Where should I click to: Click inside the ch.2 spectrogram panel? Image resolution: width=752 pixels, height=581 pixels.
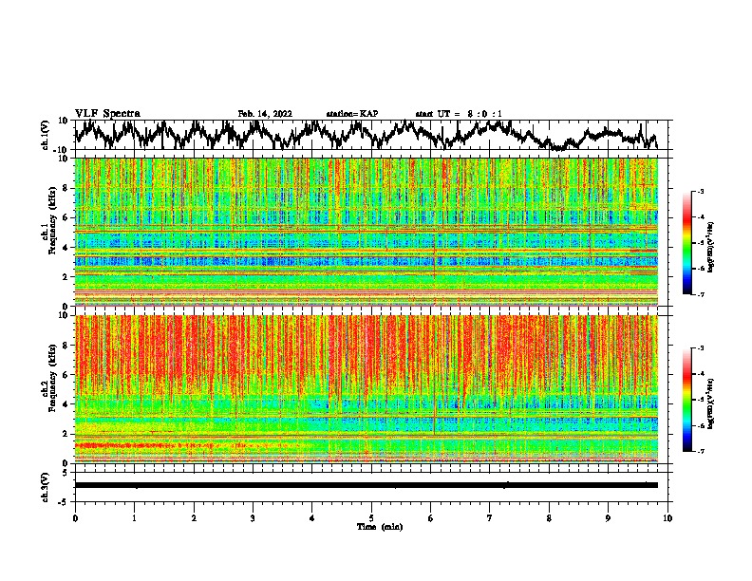coord(366,389)
